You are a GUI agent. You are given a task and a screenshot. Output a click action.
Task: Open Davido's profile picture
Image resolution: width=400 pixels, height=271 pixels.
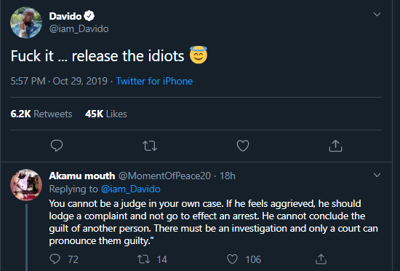click(26, 23)
